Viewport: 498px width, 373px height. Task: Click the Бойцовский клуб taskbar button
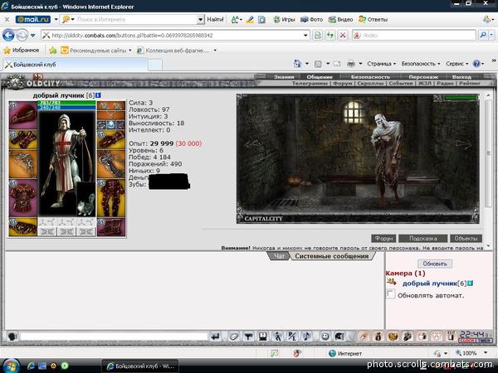140,366
